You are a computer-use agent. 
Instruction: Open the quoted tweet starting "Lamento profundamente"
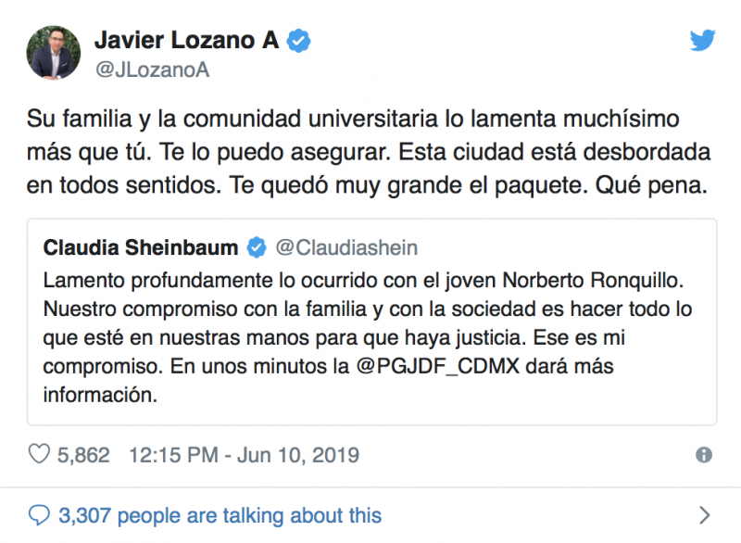click(x=370, y=334)
